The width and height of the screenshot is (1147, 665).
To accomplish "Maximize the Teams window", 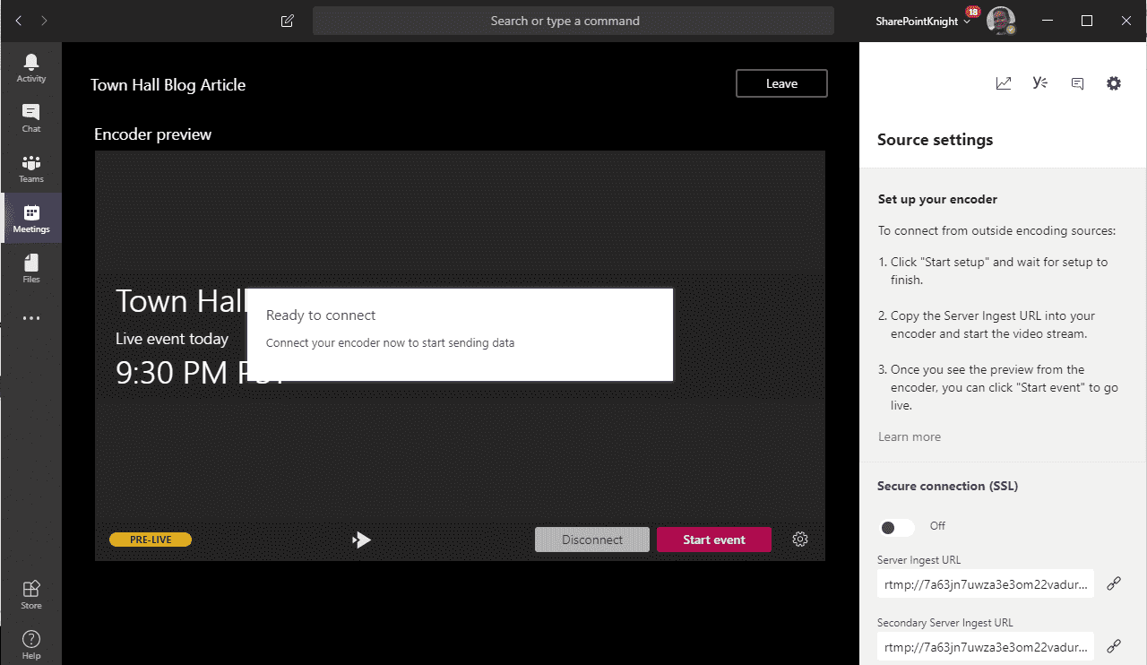I will 1087,21.
